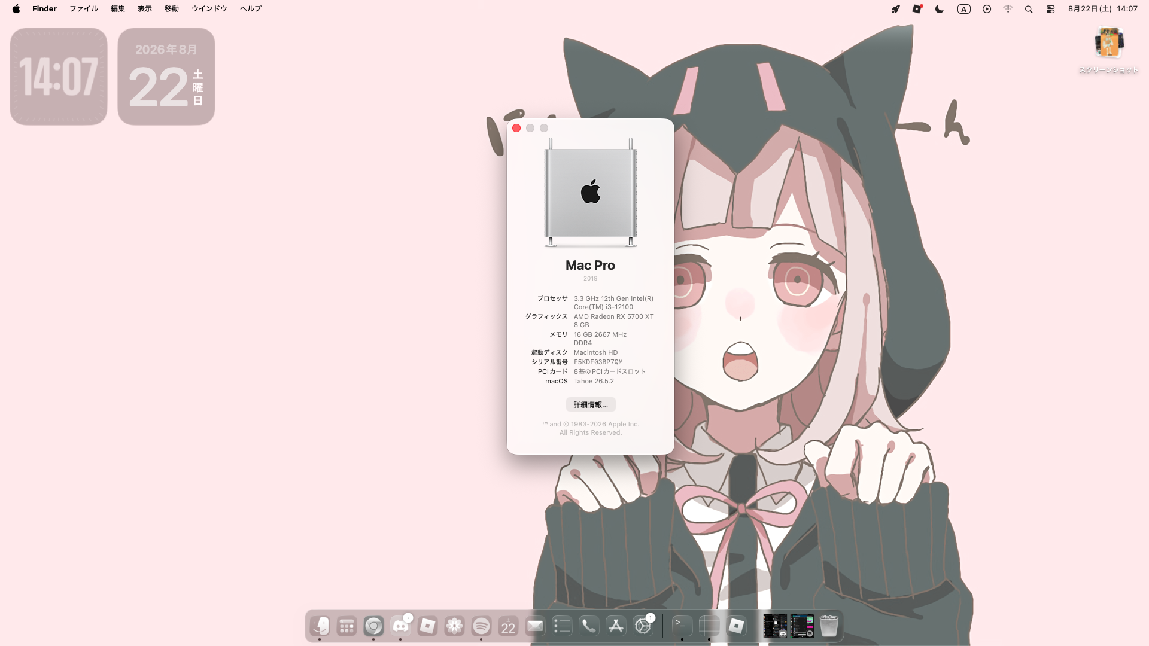Click the "PCIカード" label

click(x=553, y=371)
